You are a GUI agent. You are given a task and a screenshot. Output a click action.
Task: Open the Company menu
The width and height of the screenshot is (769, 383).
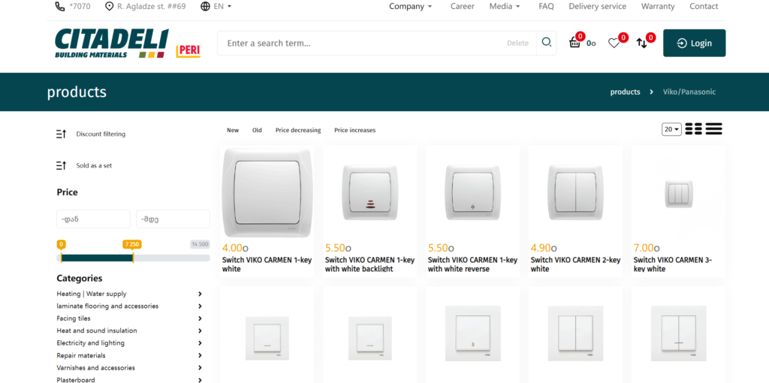tap(410, 6)
